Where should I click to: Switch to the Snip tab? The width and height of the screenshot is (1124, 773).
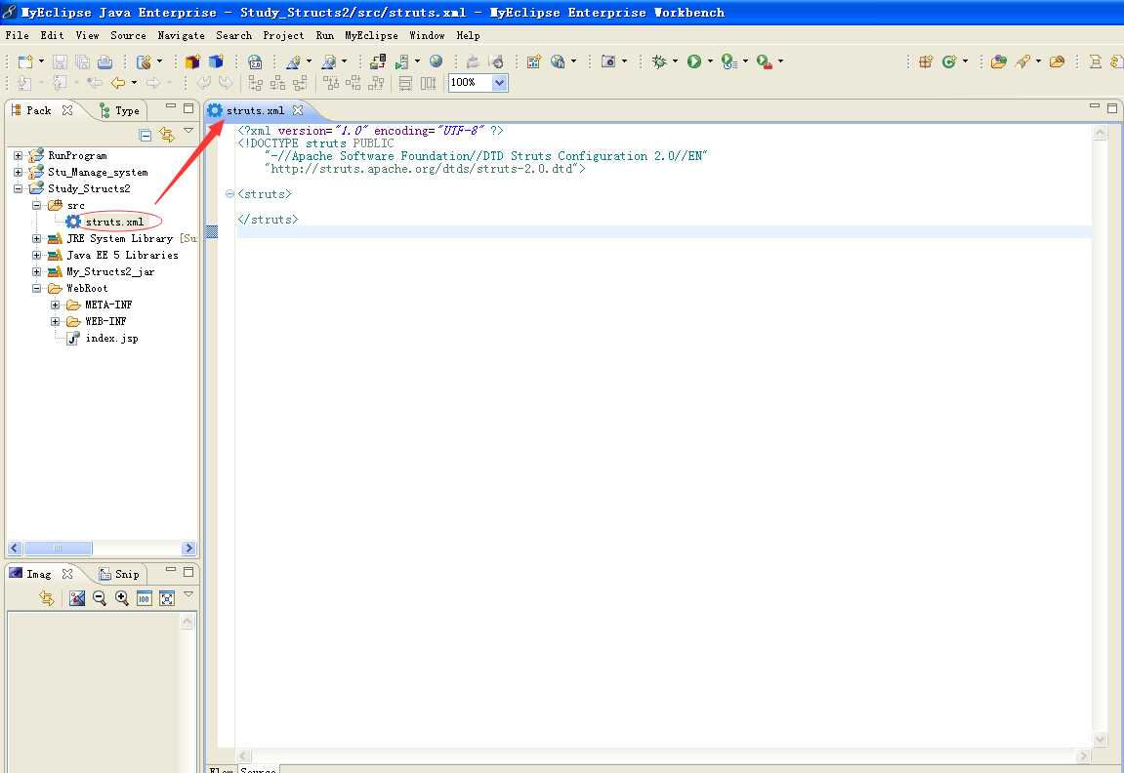point(120,574)
